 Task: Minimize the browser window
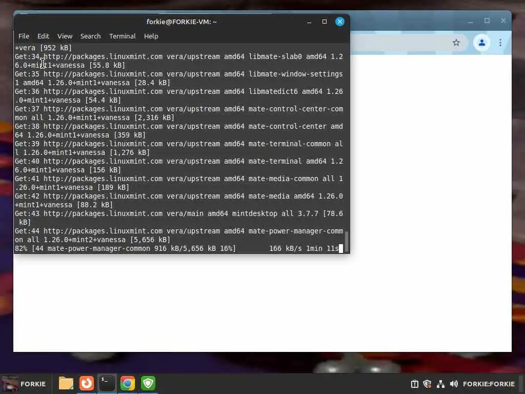(x=471, y=22)
